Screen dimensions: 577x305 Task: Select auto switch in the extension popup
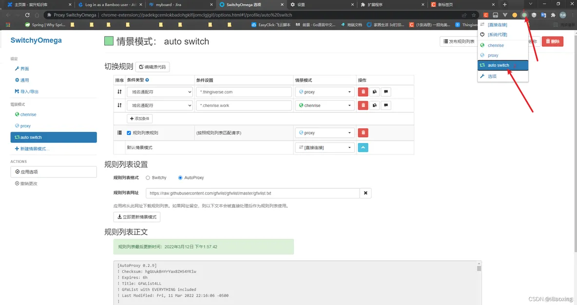point(502,65)
